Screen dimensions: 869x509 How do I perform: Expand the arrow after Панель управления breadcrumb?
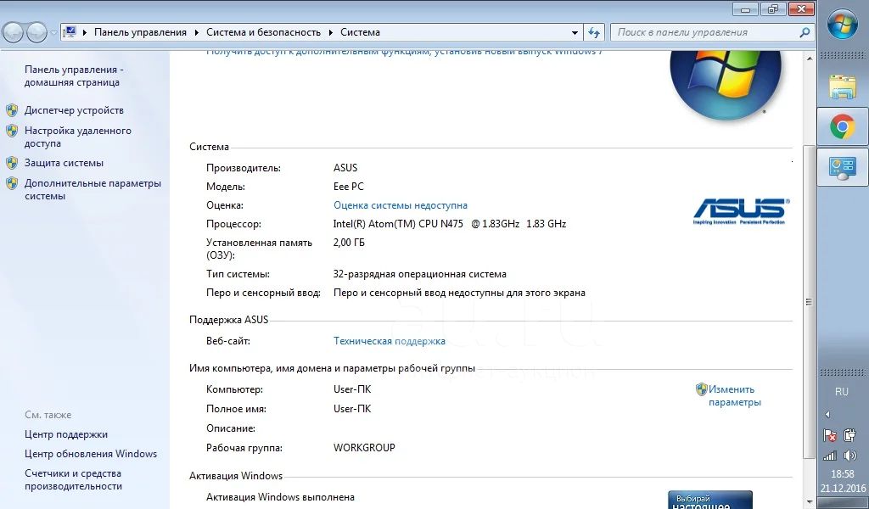pyautogui.click(x=197, y=33)
